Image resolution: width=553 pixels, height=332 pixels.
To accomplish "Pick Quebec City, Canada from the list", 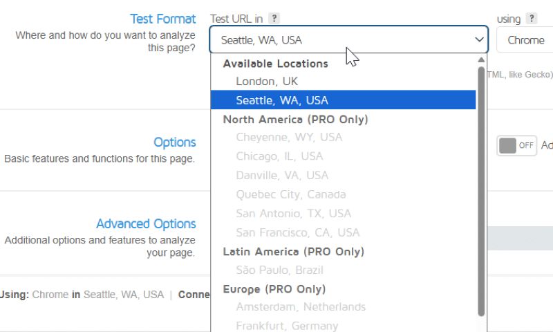I will point(290,194).
